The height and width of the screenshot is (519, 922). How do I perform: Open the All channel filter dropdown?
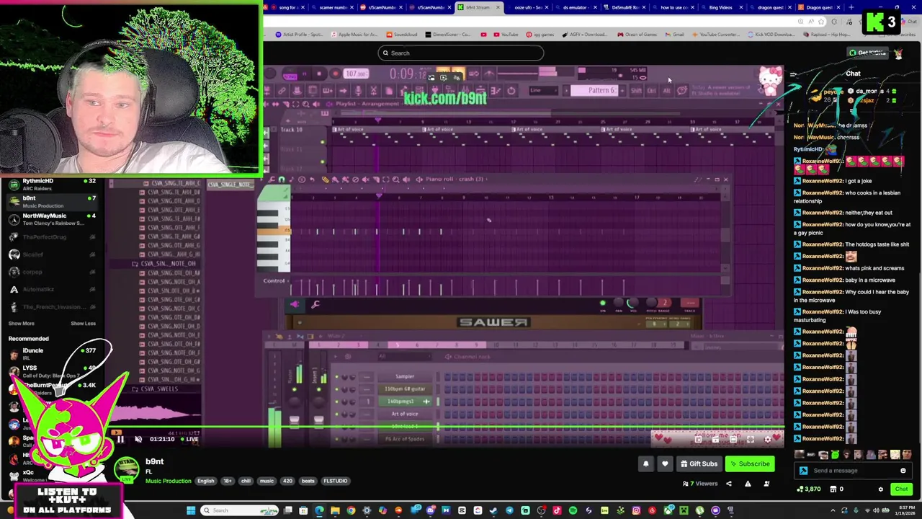point(405,356)
